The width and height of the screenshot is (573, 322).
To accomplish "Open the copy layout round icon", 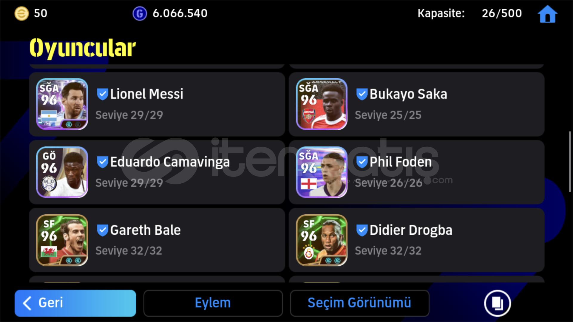I will (x=497, y=303).
